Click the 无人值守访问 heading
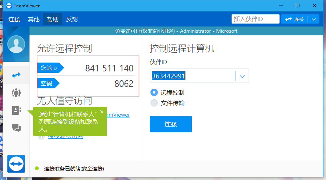 [65, 101]
